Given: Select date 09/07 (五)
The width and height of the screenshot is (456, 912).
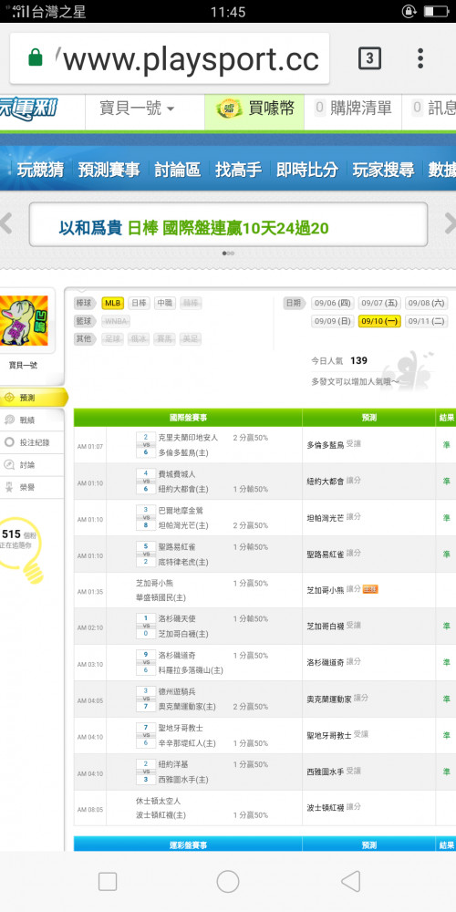Looking at the screenshot, I should click(x=379, y=303).
